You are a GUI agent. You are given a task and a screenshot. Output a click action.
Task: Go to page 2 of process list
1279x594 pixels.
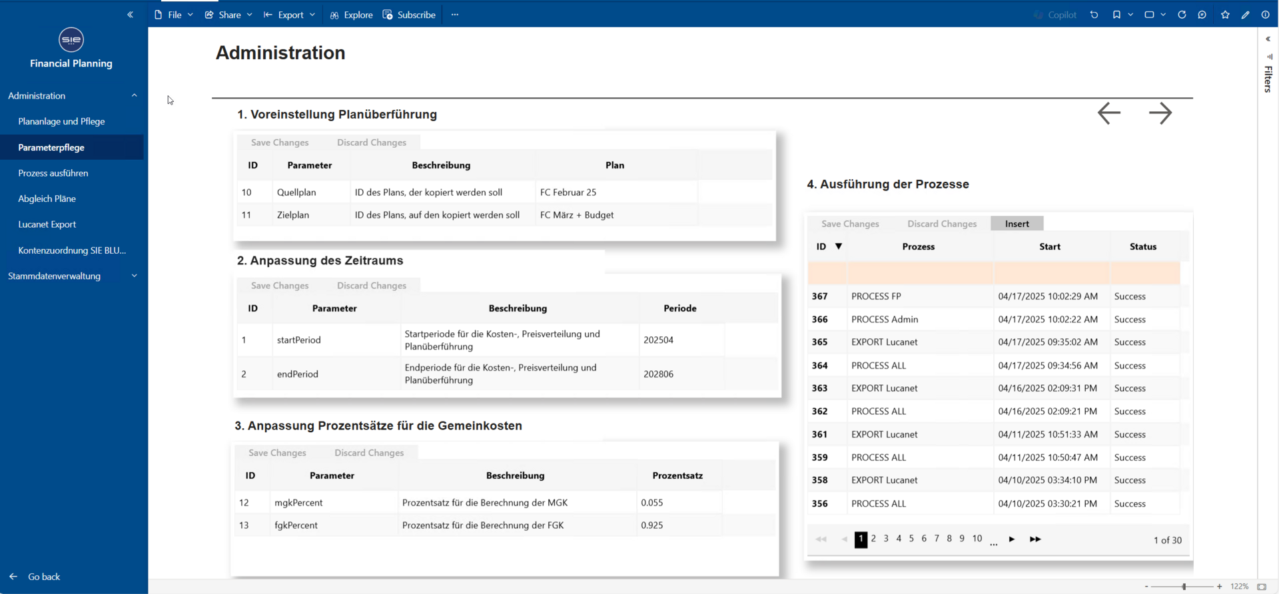pyautogui.click(x=873, y=539)
